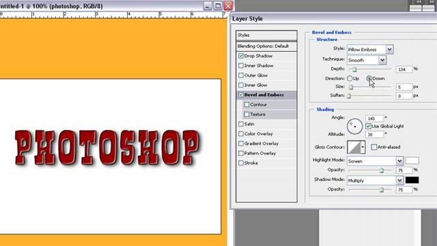Image resolution: width=437 pixels, height=246 pixels.
Task: Click the Depth value field
Action: [x=404, y=69]
